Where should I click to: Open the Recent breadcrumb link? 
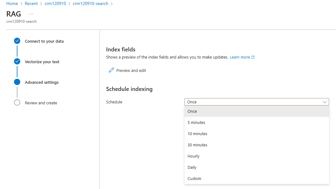(x=31, y=3)
